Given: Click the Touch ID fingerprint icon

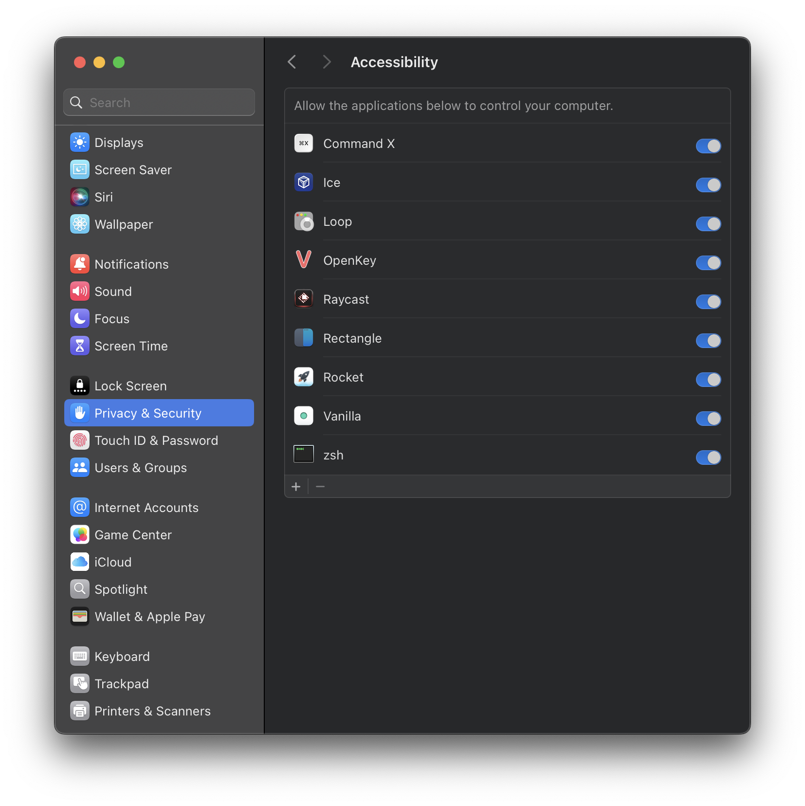Looking at the screenshot, I should (80, 440).
